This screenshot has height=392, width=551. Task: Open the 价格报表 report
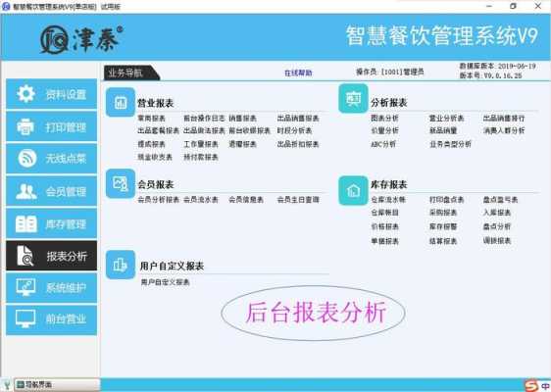click(384, 226)
